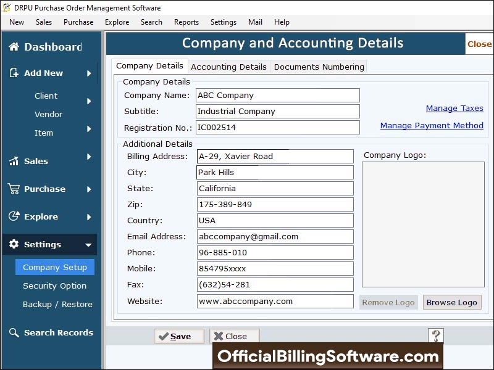This screenshot has height=370, width=494.
Task: Save the company details
Action: [x=179, y=336]
